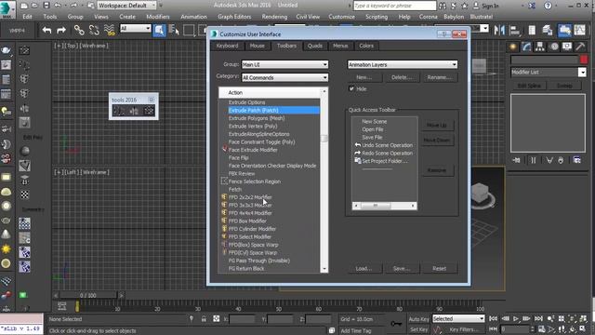The image size is (595, 335).
Task: Click Go to End playback button
Action: 538,318
